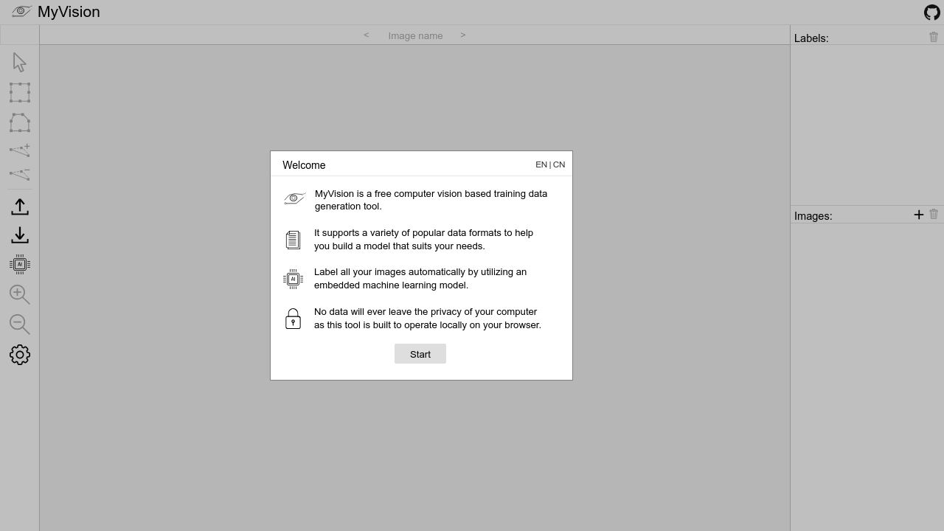Image resolution: width=944 pixels, height=531 pixels.
Task: Open the export annotations panel
Action: pyautogui.click(x=19, y=235)
